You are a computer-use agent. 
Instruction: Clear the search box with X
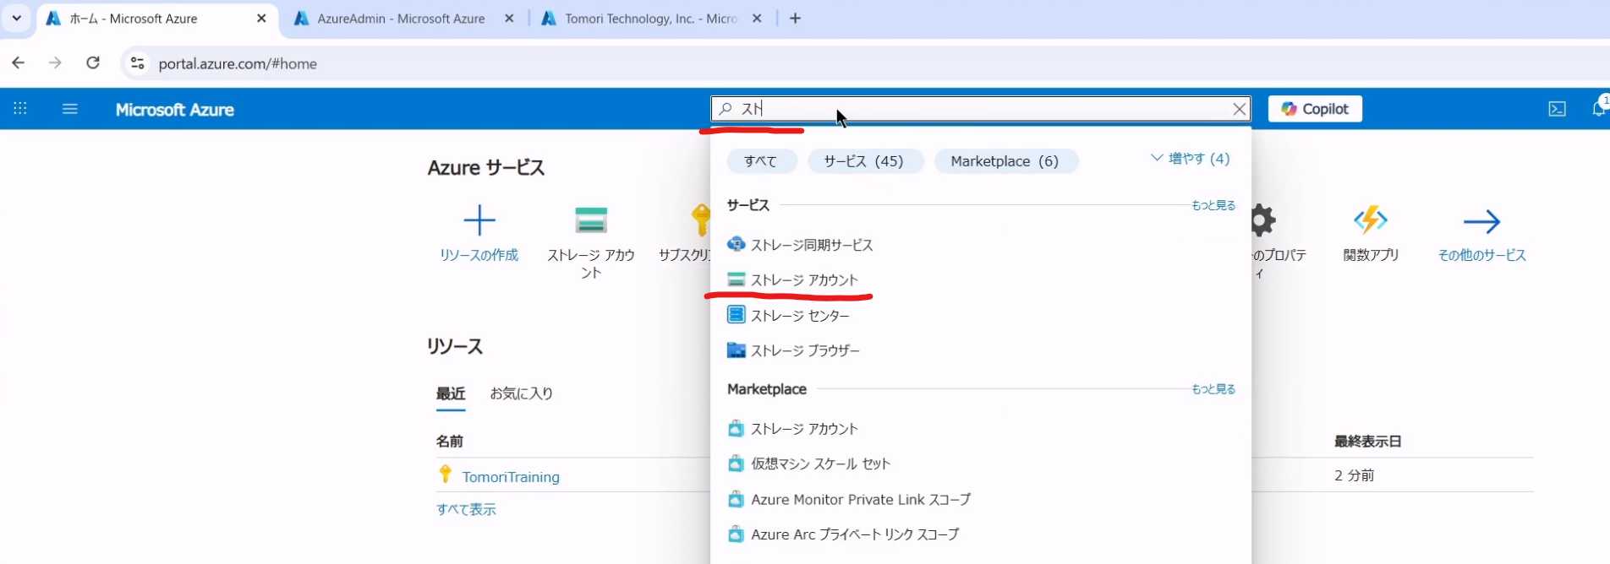pos(1239,109)
